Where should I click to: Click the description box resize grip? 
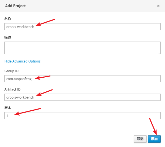[159, 53]
